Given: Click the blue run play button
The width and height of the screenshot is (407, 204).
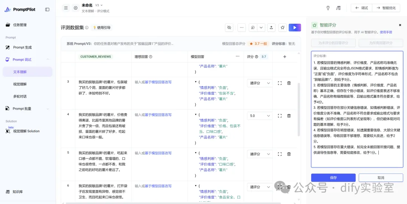Looking at the screenshot, I should click(x=295, y=27).
